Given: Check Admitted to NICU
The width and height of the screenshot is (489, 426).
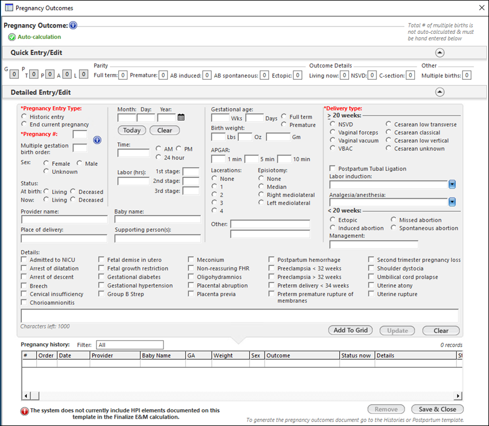Looking at the screenshot, I should [24, 260].
